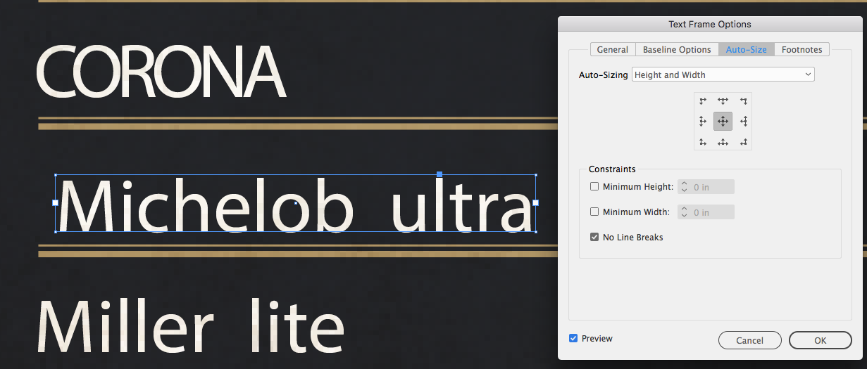Image resolution: width=867 pixels, height=369 pixels.
Task: Select bottom-left auto-size anchor point
Action: tap(703, 142)
